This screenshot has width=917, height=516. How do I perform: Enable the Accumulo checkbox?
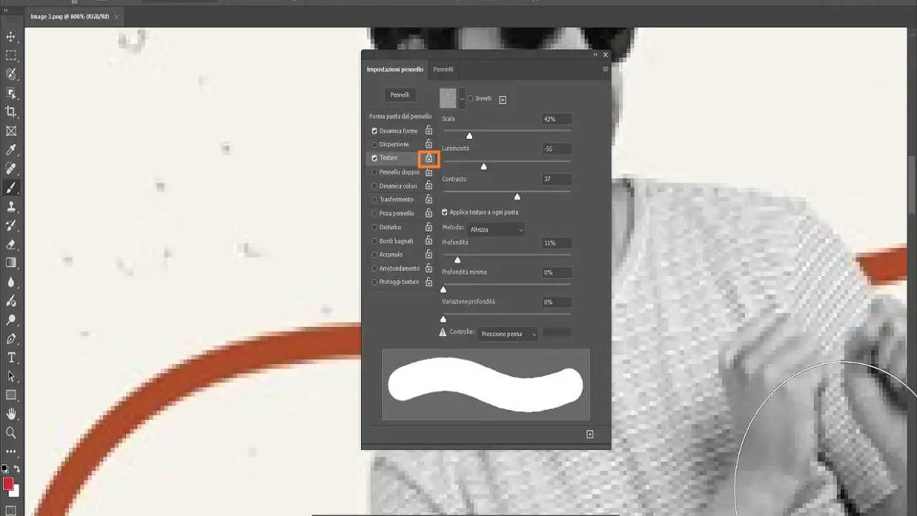point(374,254)
